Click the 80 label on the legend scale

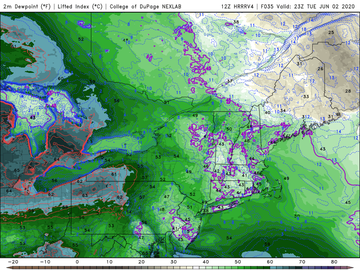point(334,262)
